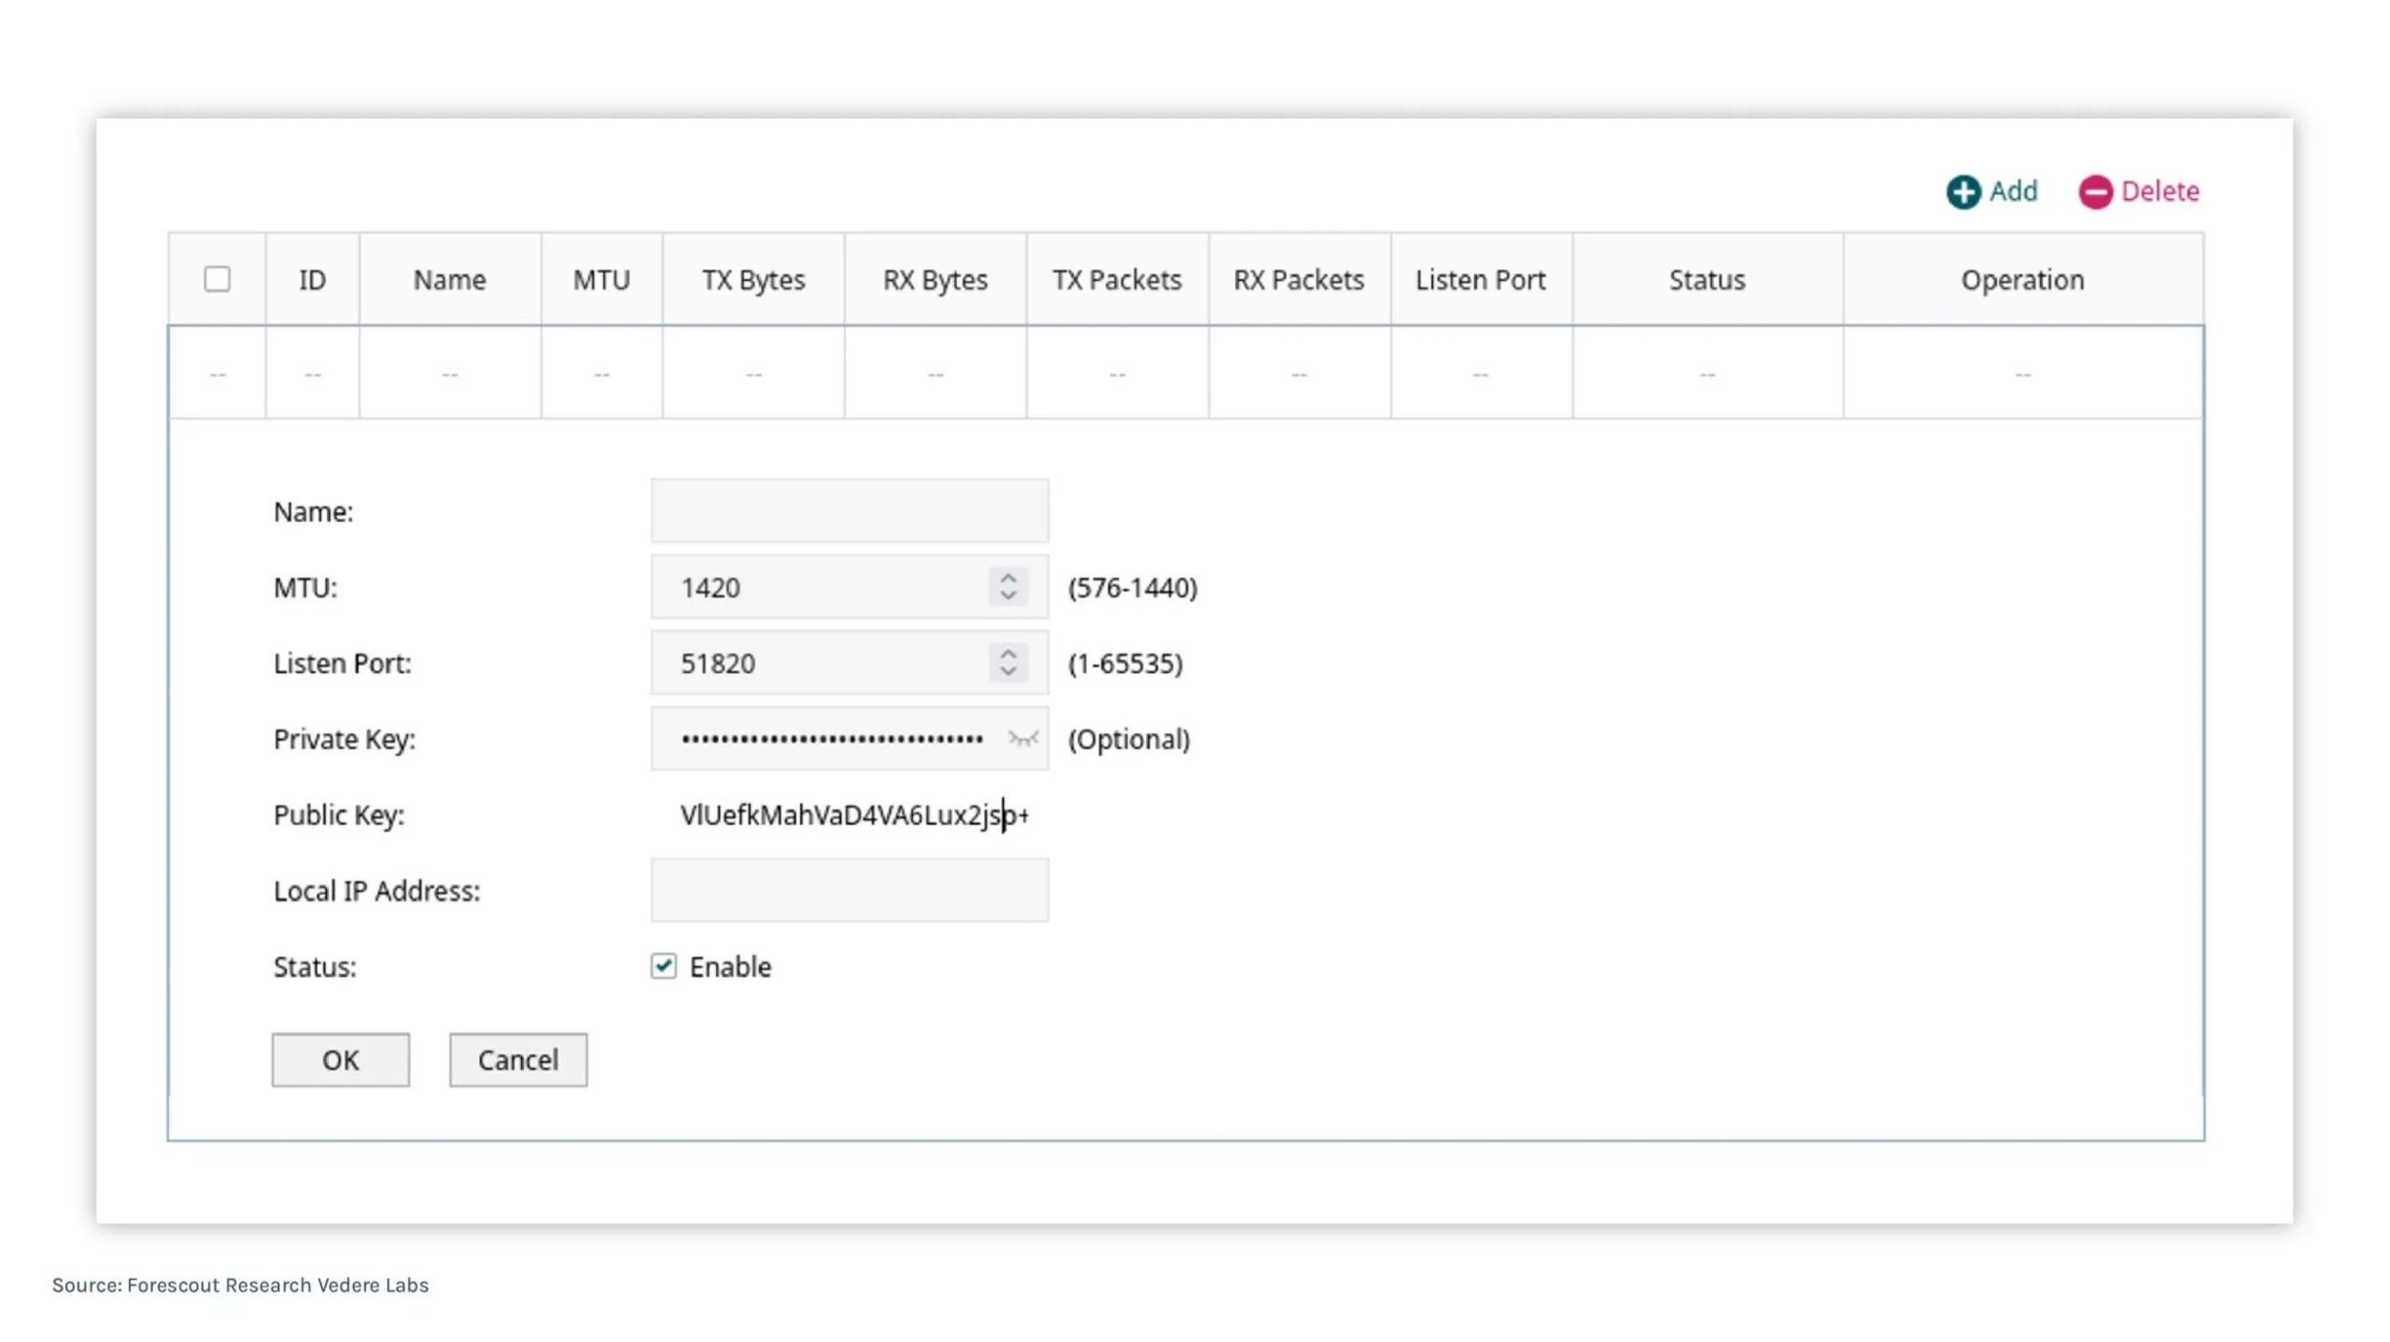Cancel the tunnel configuration
Viewport: 2390px width, 1342px height.
517,1060
